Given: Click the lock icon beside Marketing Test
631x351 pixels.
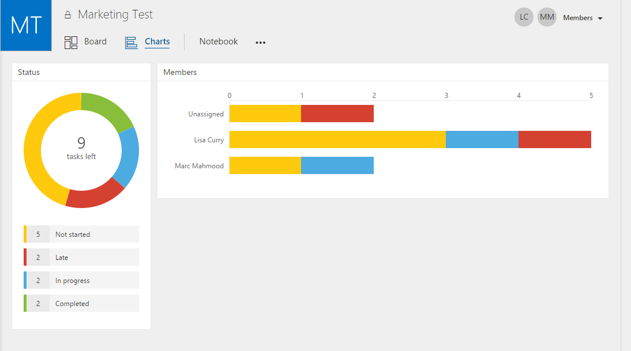Looking at the screenshot, I should pos(67,15).
